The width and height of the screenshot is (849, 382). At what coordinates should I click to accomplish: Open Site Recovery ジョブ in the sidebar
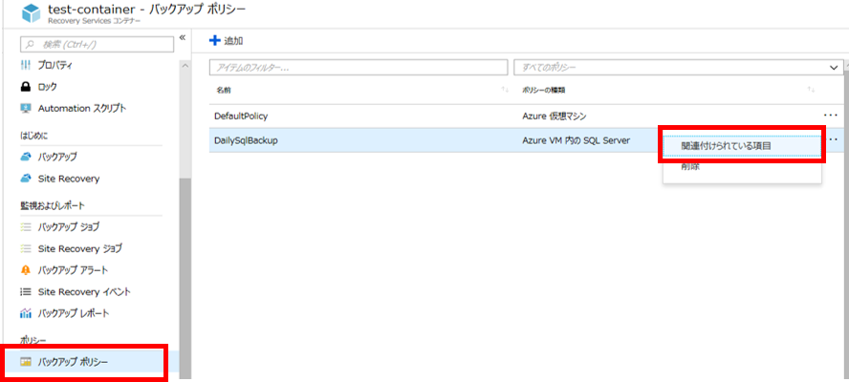(80, 249)
